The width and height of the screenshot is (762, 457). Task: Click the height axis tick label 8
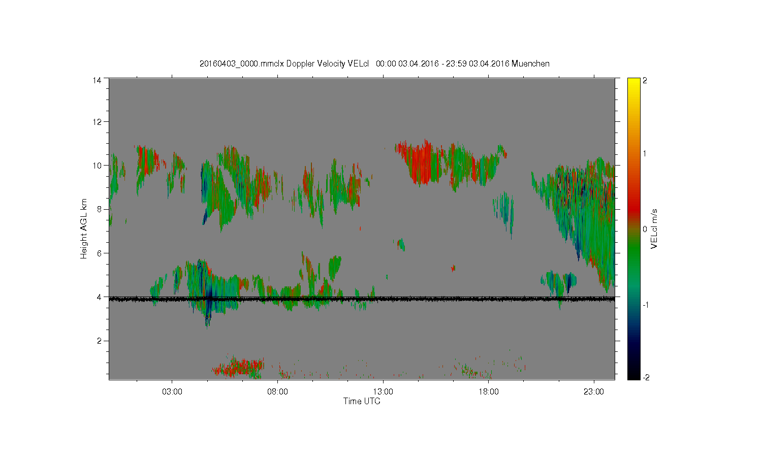99,209
